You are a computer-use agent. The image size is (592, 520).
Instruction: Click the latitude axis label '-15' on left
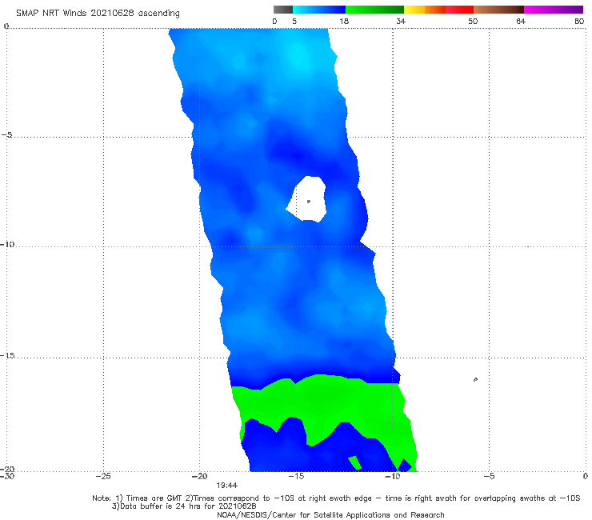[x=8, y=355]
